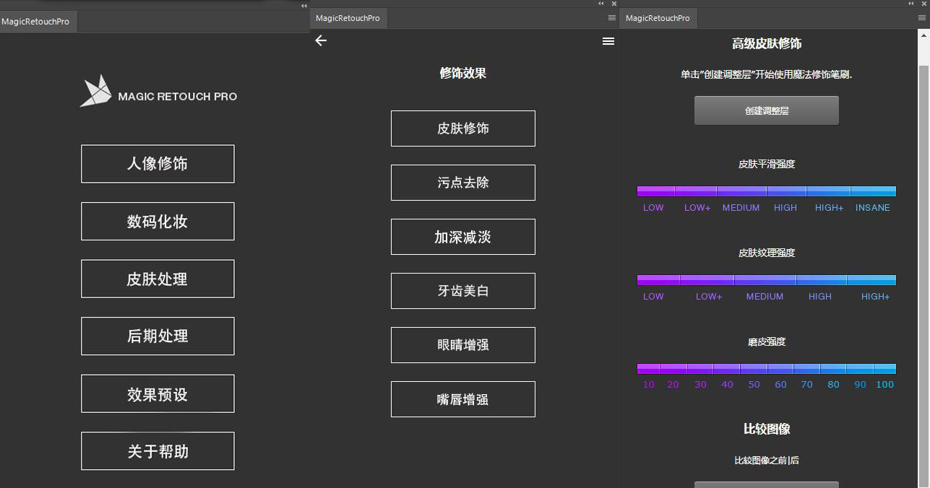Viewport: 930px width, 488px height.
Task: Set 磨皮强度 to 50
Action: pyautogui.click(x=754, y=368)
